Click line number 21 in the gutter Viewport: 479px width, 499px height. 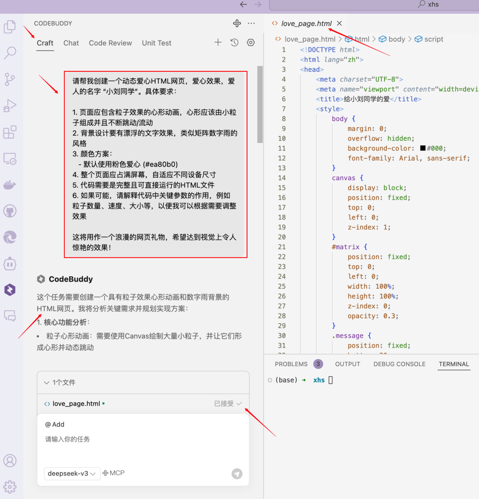[282, 247]
